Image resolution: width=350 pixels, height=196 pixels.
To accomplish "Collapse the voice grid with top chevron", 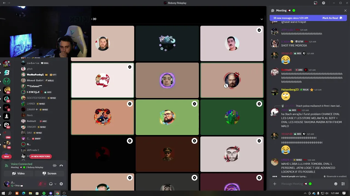I will click(x=262, y=19).
